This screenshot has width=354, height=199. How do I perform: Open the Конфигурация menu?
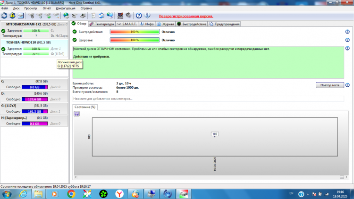coord(66,8)
